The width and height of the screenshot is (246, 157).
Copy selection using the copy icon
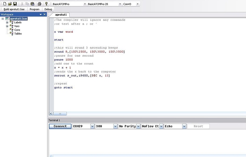coord(27,4)
